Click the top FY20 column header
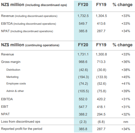Image resolution: width=135 pixels, height=133 pixels. 83,5
